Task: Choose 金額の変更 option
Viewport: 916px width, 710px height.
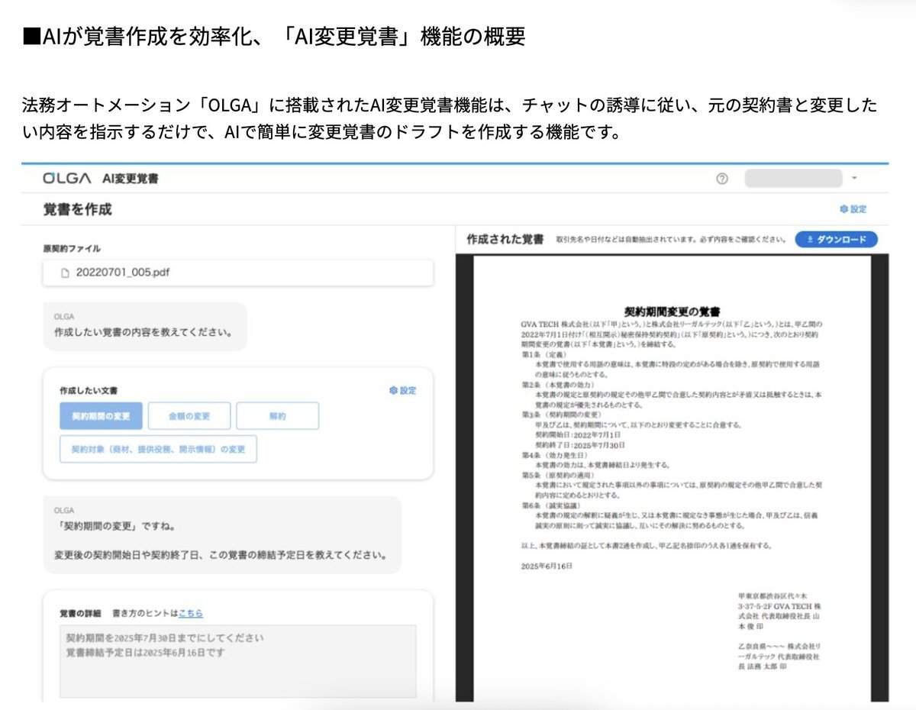Action: [x=189, y=416]
